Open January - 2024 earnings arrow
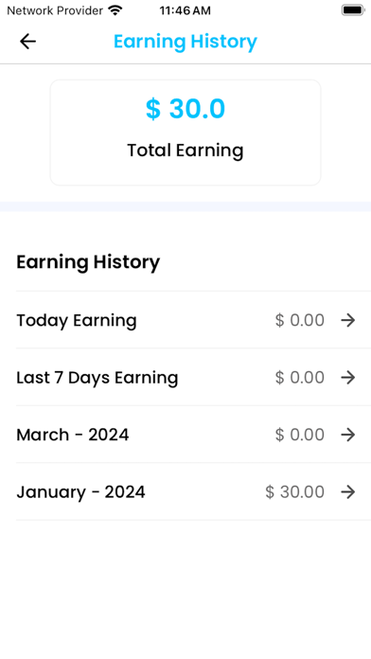Screen dimensions: 371x659 coord(348,491)
